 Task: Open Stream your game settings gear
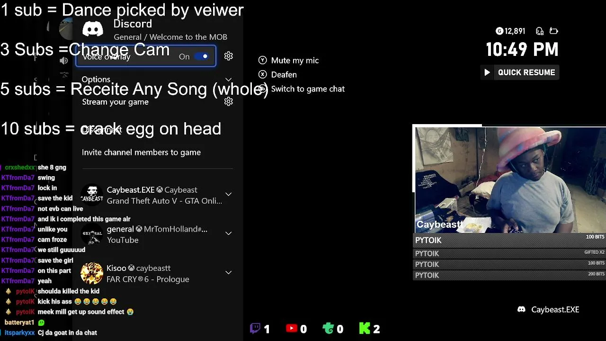pyautogui.click(x=229, y=102)
